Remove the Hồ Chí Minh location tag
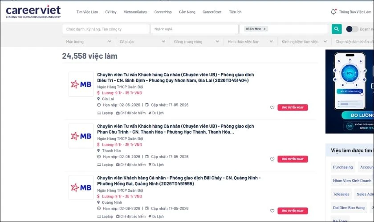The width and height of the screenshot is (374, 222). click(x=264, y=29)
